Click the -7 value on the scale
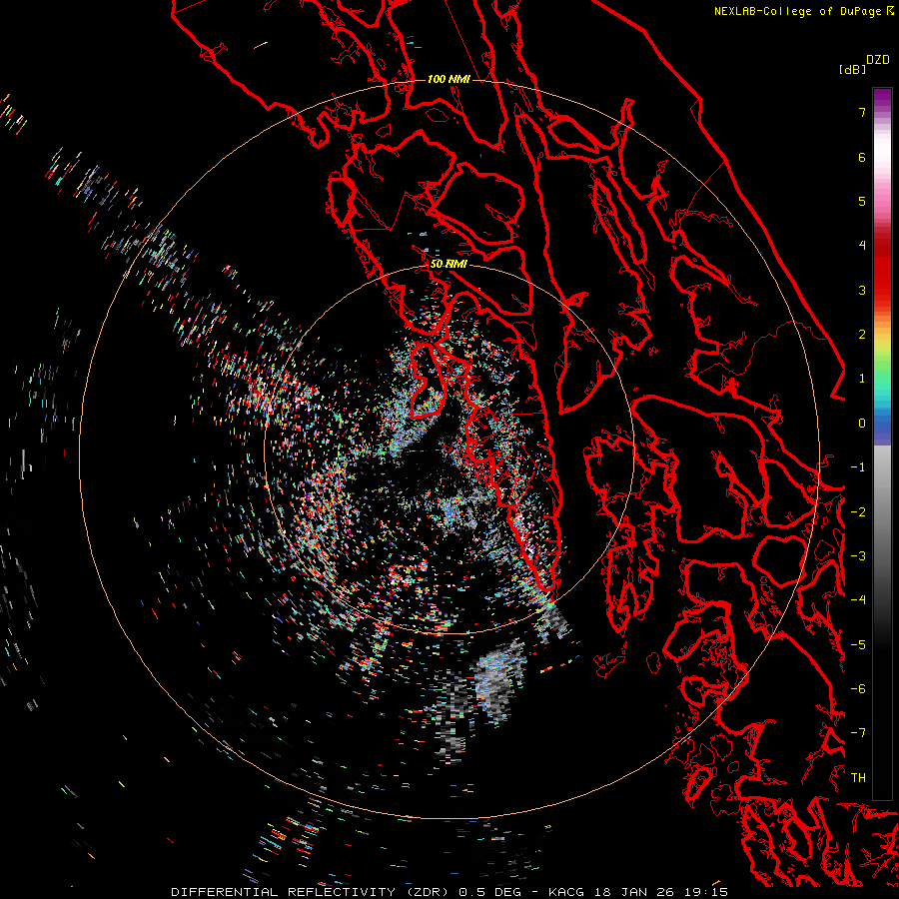This screenshot has width=899, height=899. click(858, 733)
